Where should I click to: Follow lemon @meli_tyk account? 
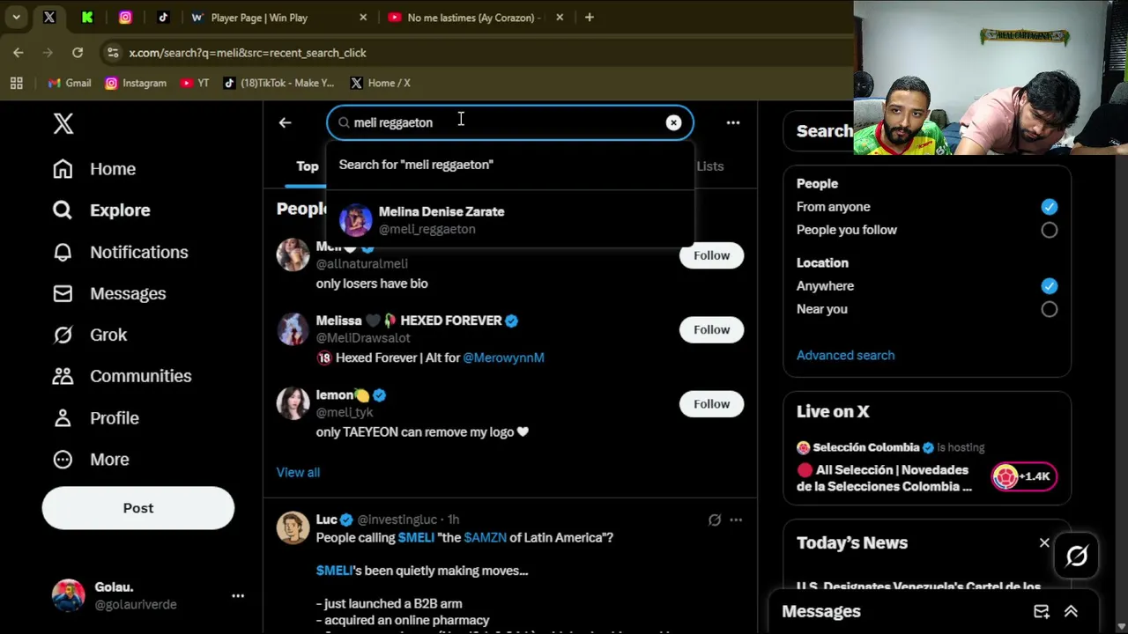tap(711, 404)
